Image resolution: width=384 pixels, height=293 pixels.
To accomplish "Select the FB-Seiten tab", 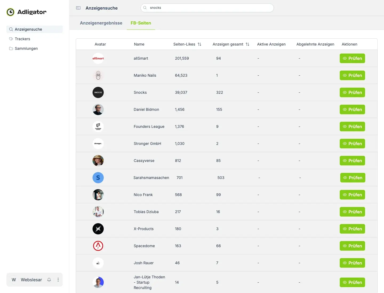I will tap(141, 23).
